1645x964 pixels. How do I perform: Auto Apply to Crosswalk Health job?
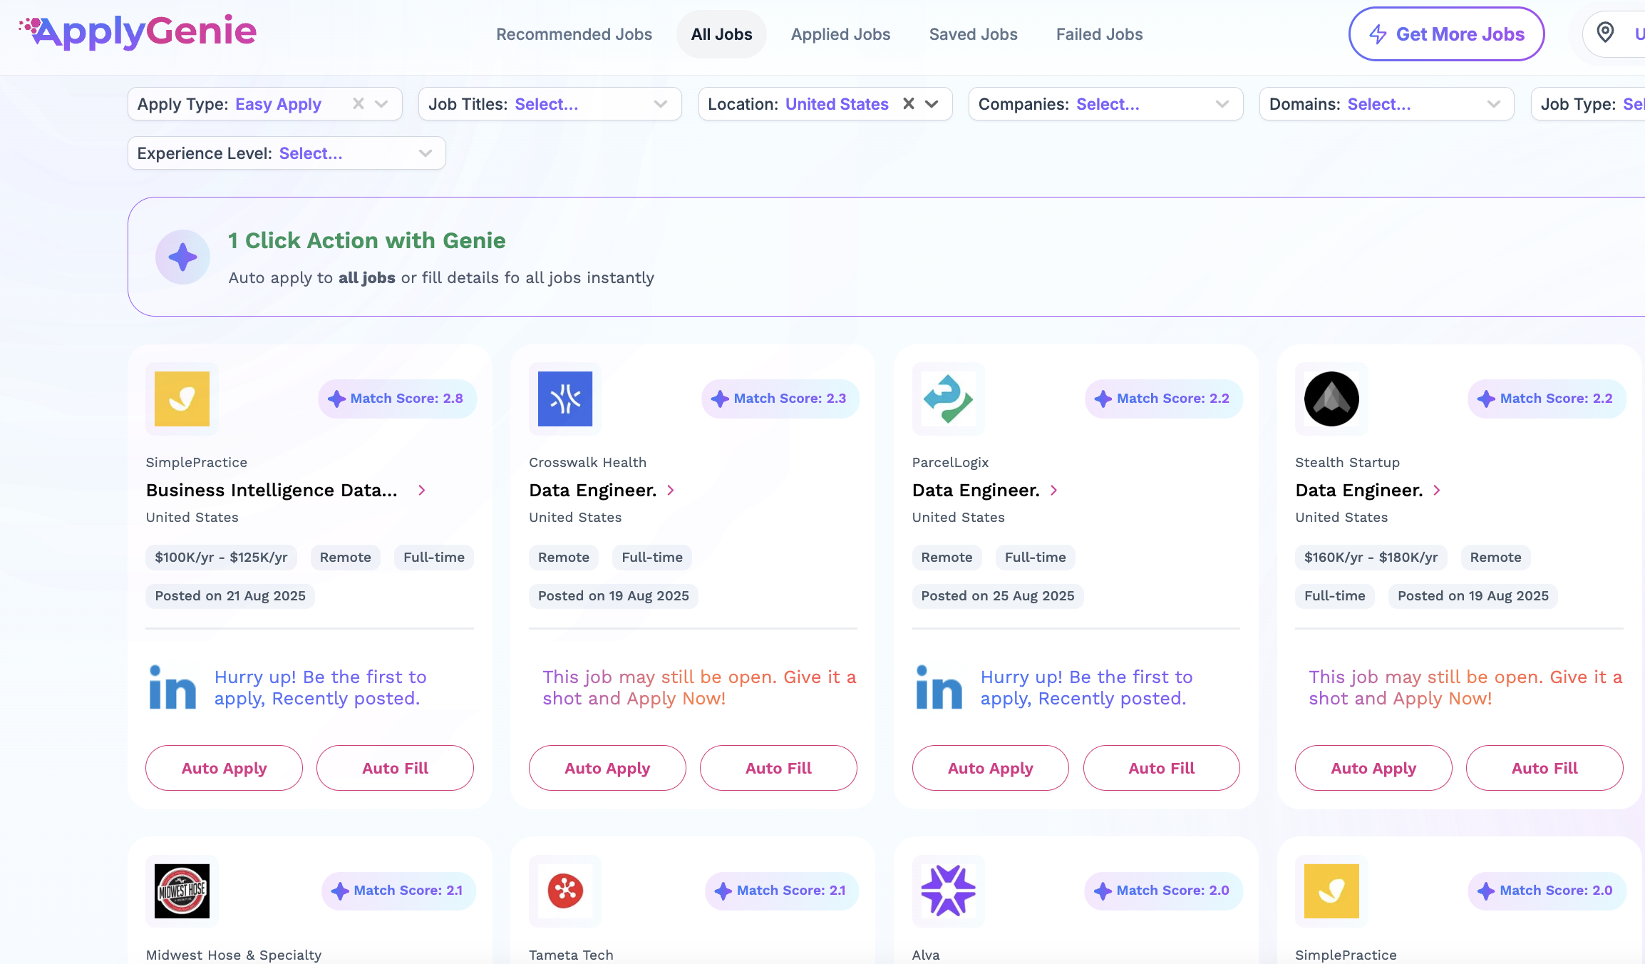(x=607, y=768)
